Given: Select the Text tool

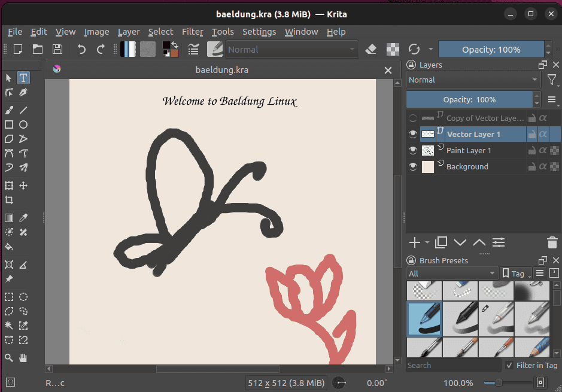Looking at the screenshot, I should (23, 78).
